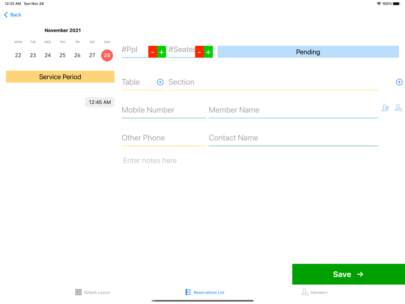
Task: Change the Pending status
Action: point(308,52)
